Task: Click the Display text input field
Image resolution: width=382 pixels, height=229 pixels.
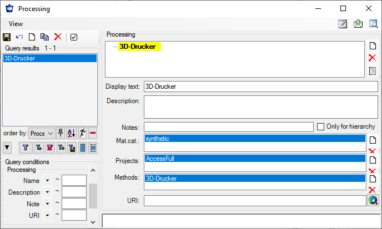Action: pos(260,86)
